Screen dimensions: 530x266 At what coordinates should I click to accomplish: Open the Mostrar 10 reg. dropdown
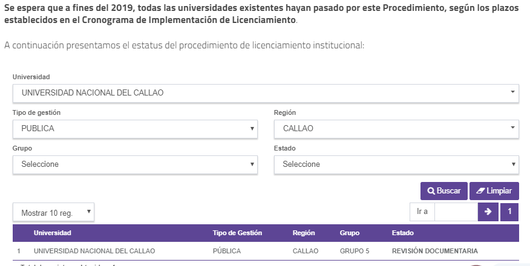tap(54, 212)
